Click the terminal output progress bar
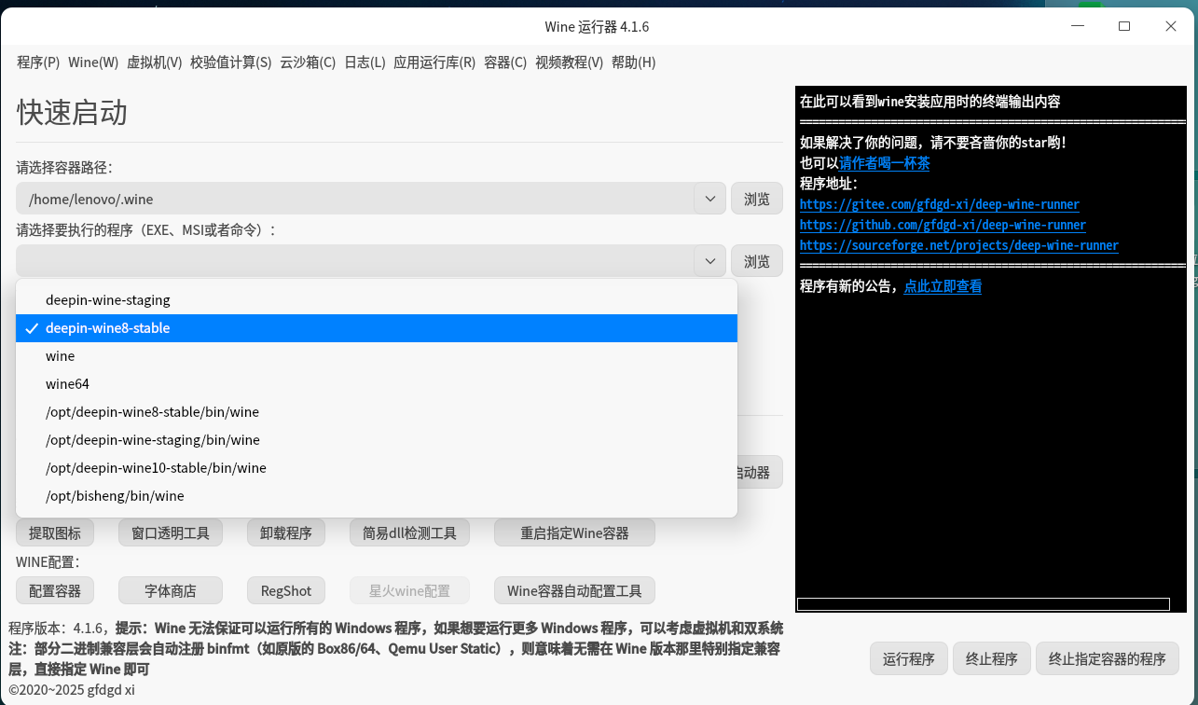 tap(984, 604)
